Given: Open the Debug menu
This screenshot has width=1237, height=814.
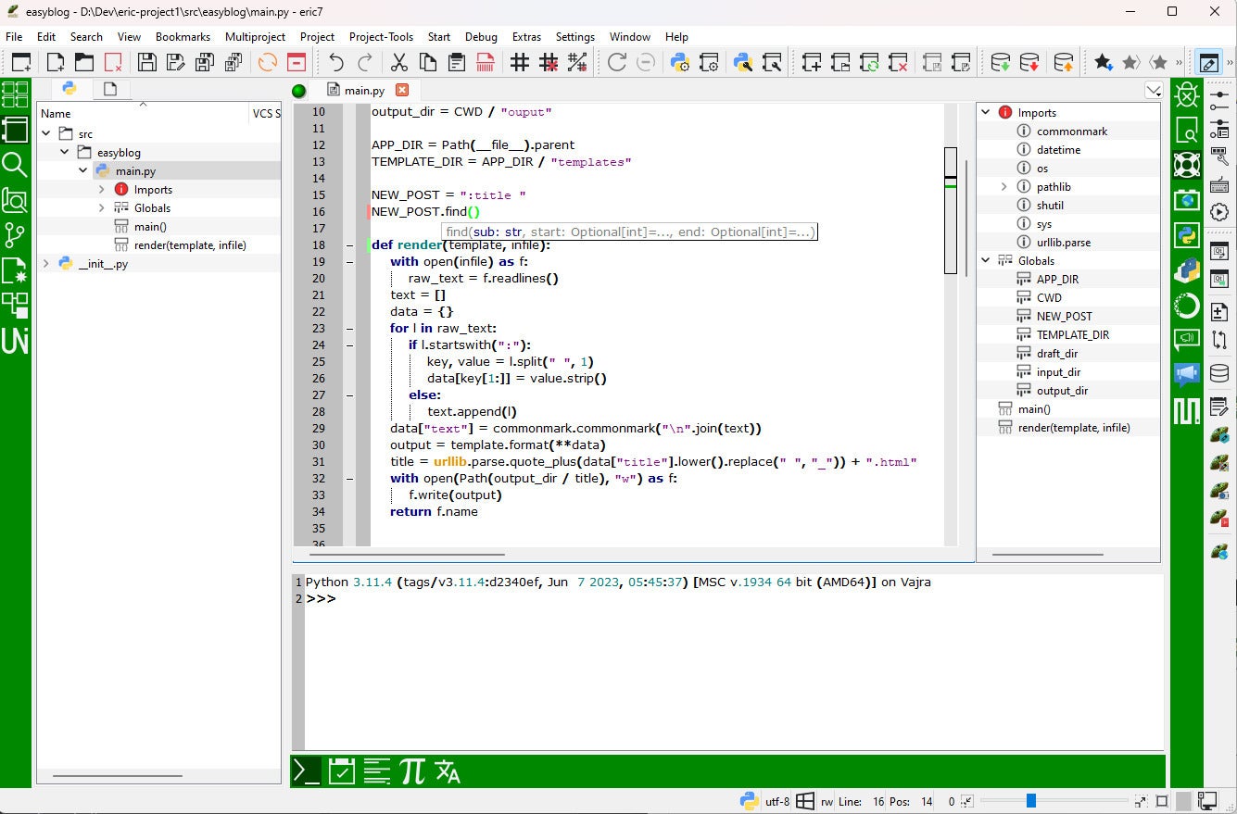Looking at the screenshot, I should point(481,37).
